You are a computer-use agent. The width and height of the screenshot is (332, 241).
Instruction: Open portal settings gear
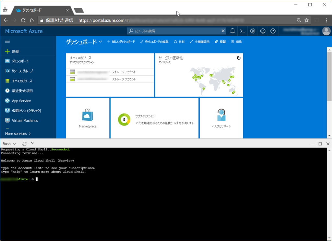[x=253, y=31]
